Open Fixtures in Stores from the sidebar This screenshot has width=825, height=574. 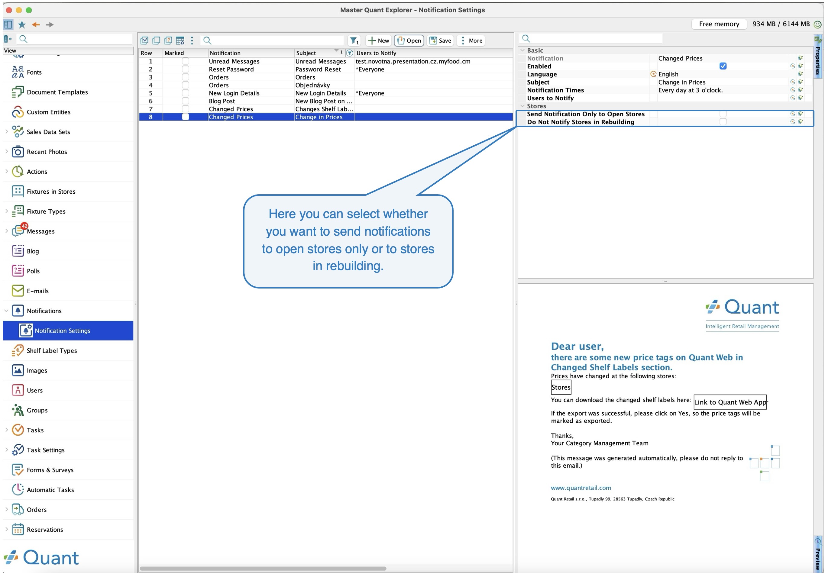point(68,192)
